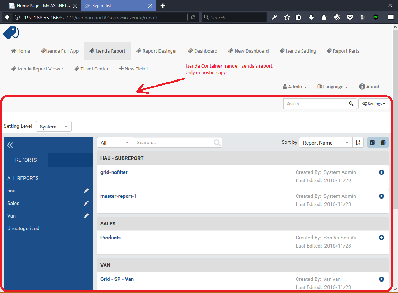Go to the Dashboard menu item
Screen dimensions: 398x293
pos(203,51)
